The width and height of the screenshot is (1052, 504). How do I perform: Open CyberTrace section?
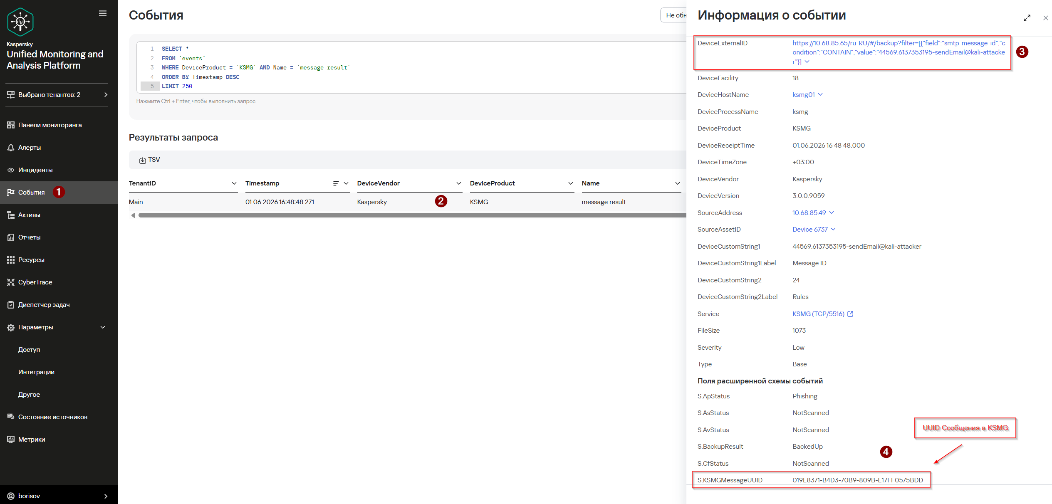pyautogui.click(x=35, y=282)
